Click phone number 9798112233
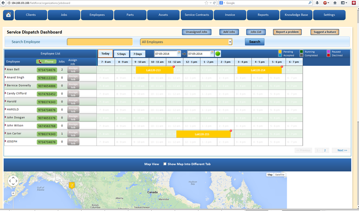The image size is (359, 211). coord(47,78)
